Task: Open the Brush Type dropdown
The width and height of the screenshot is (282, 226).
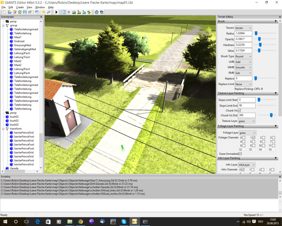Action: (x=243, y=56)
